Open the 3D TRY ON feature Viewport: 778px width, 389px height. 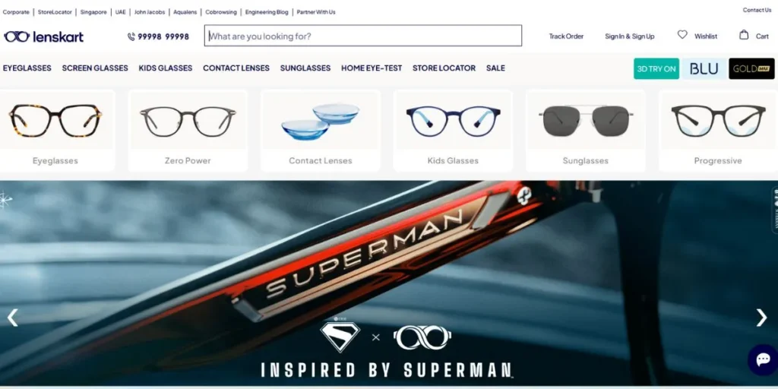(x=656, y=68)
